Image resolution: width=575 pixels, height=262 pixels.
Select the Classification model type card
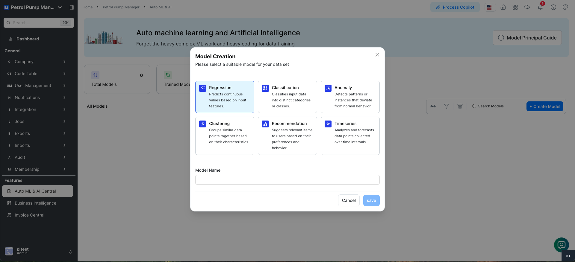[x=287, y=97]
